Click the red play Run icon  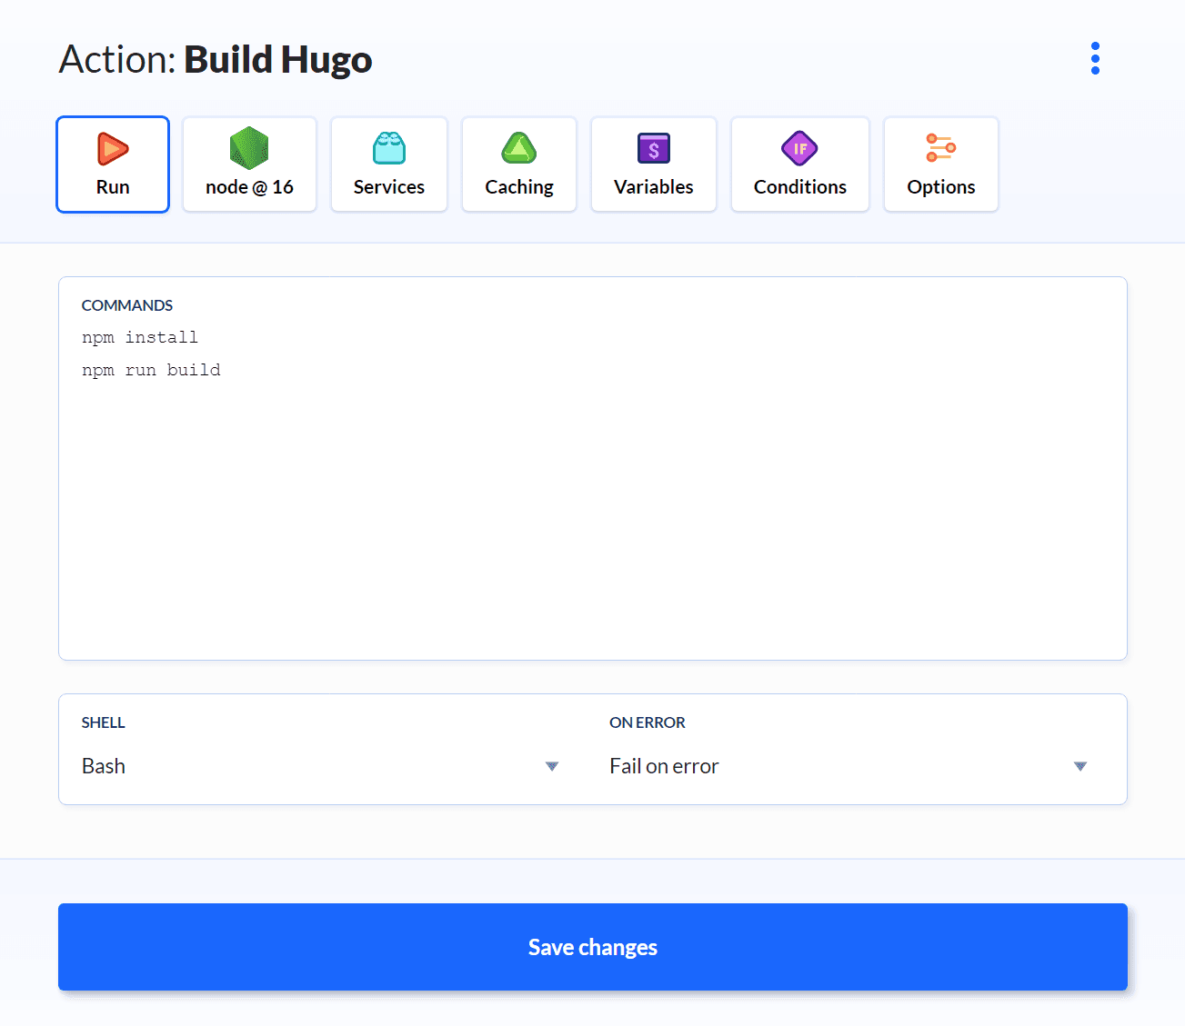coord(113,148)
